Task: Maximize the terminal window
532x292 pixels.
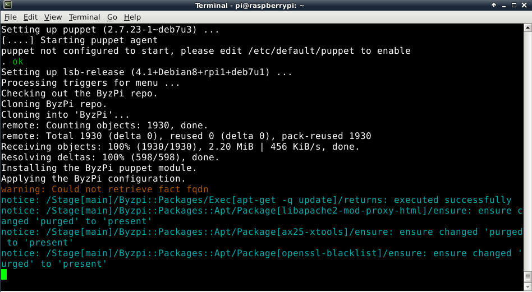Action: click(514, 5)
